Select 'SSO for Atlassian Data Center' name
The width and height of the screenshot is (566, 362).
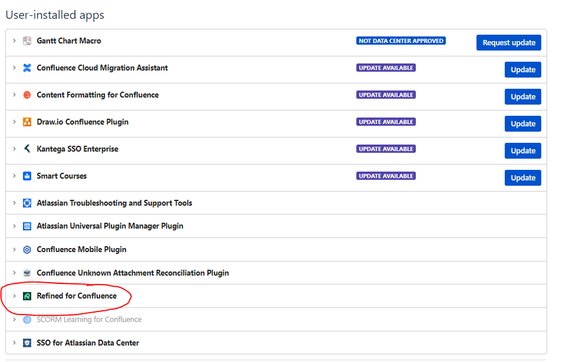[88, 343]
